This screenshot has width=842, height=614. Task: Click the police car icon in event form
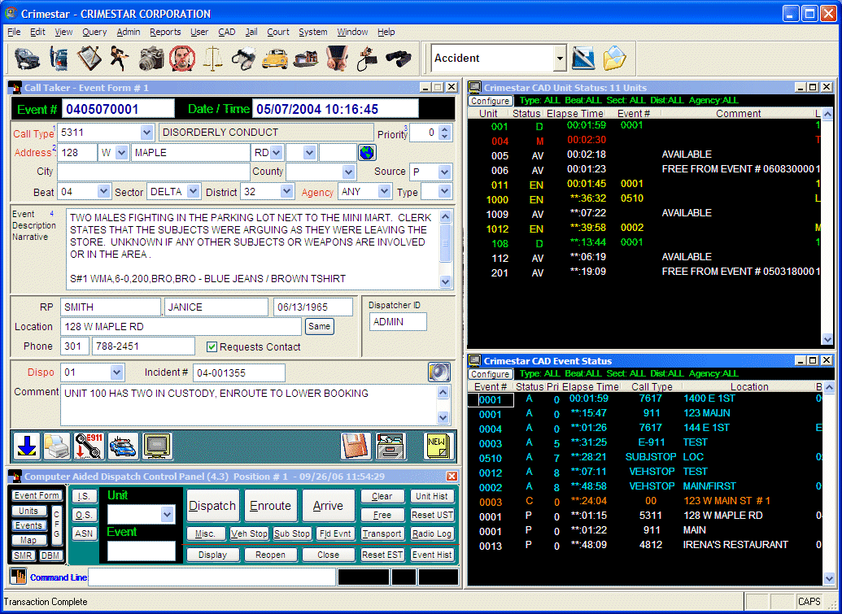(x=122, y=446)
